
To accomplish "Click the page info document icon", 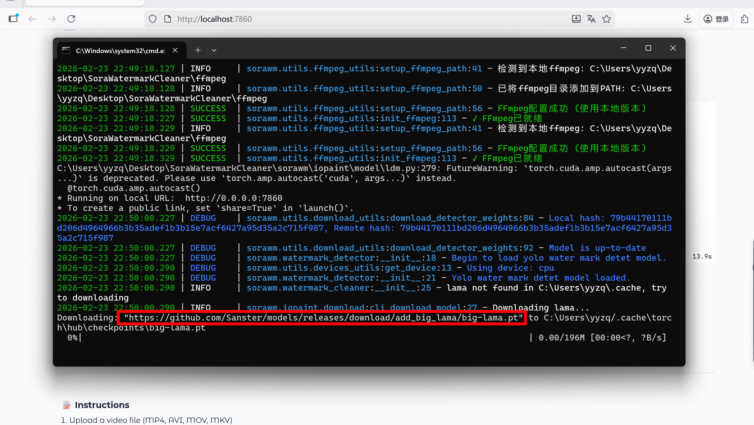I will (x=168, y=19).
